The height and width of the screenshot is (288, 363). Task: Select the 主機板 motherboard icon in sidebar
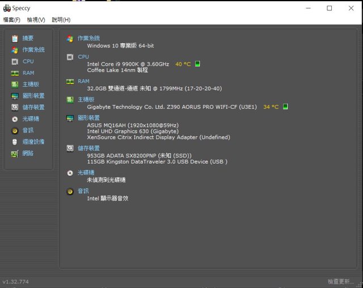tap(15, 84)
